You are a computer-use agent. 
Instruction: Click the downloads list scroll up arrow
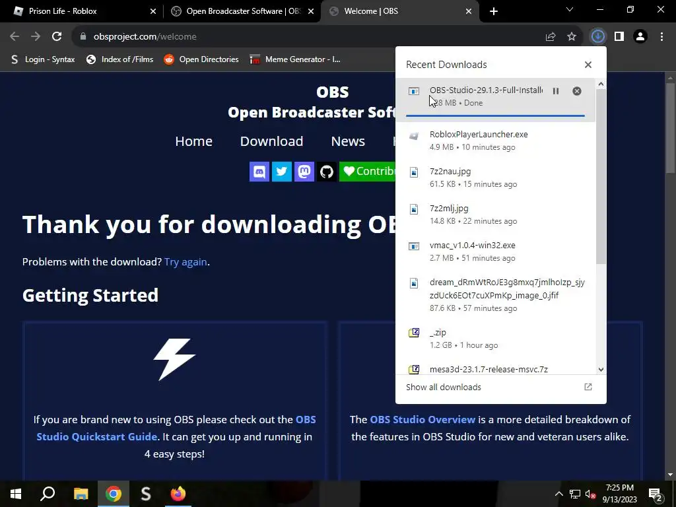tap(601, 84)
